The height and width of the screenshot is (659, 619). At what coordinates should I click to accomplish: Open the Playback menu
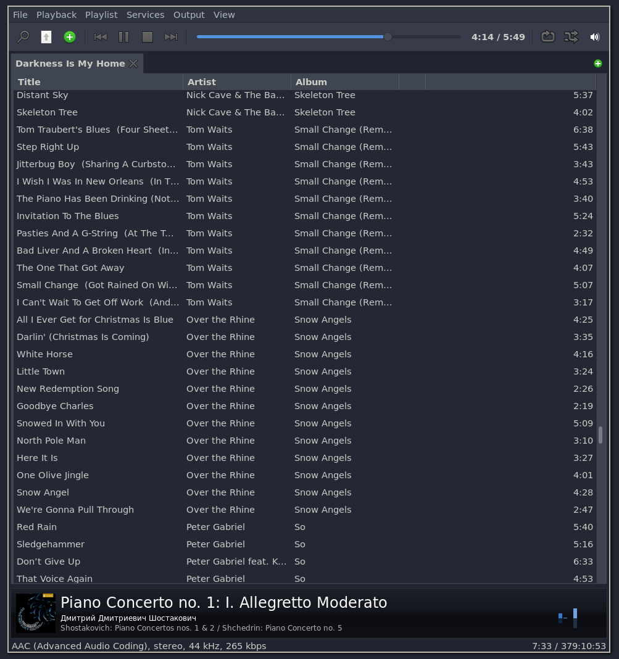(x=56, y=15)
